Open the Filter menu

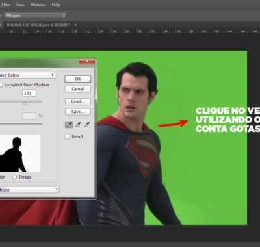(x=6, y=5)
